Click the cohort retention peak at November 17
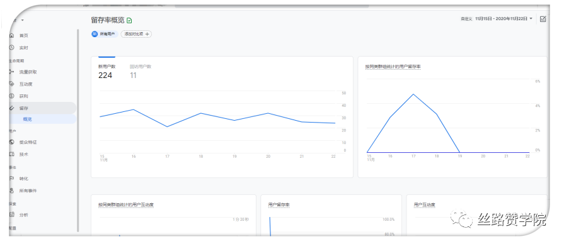 (413, 94)
